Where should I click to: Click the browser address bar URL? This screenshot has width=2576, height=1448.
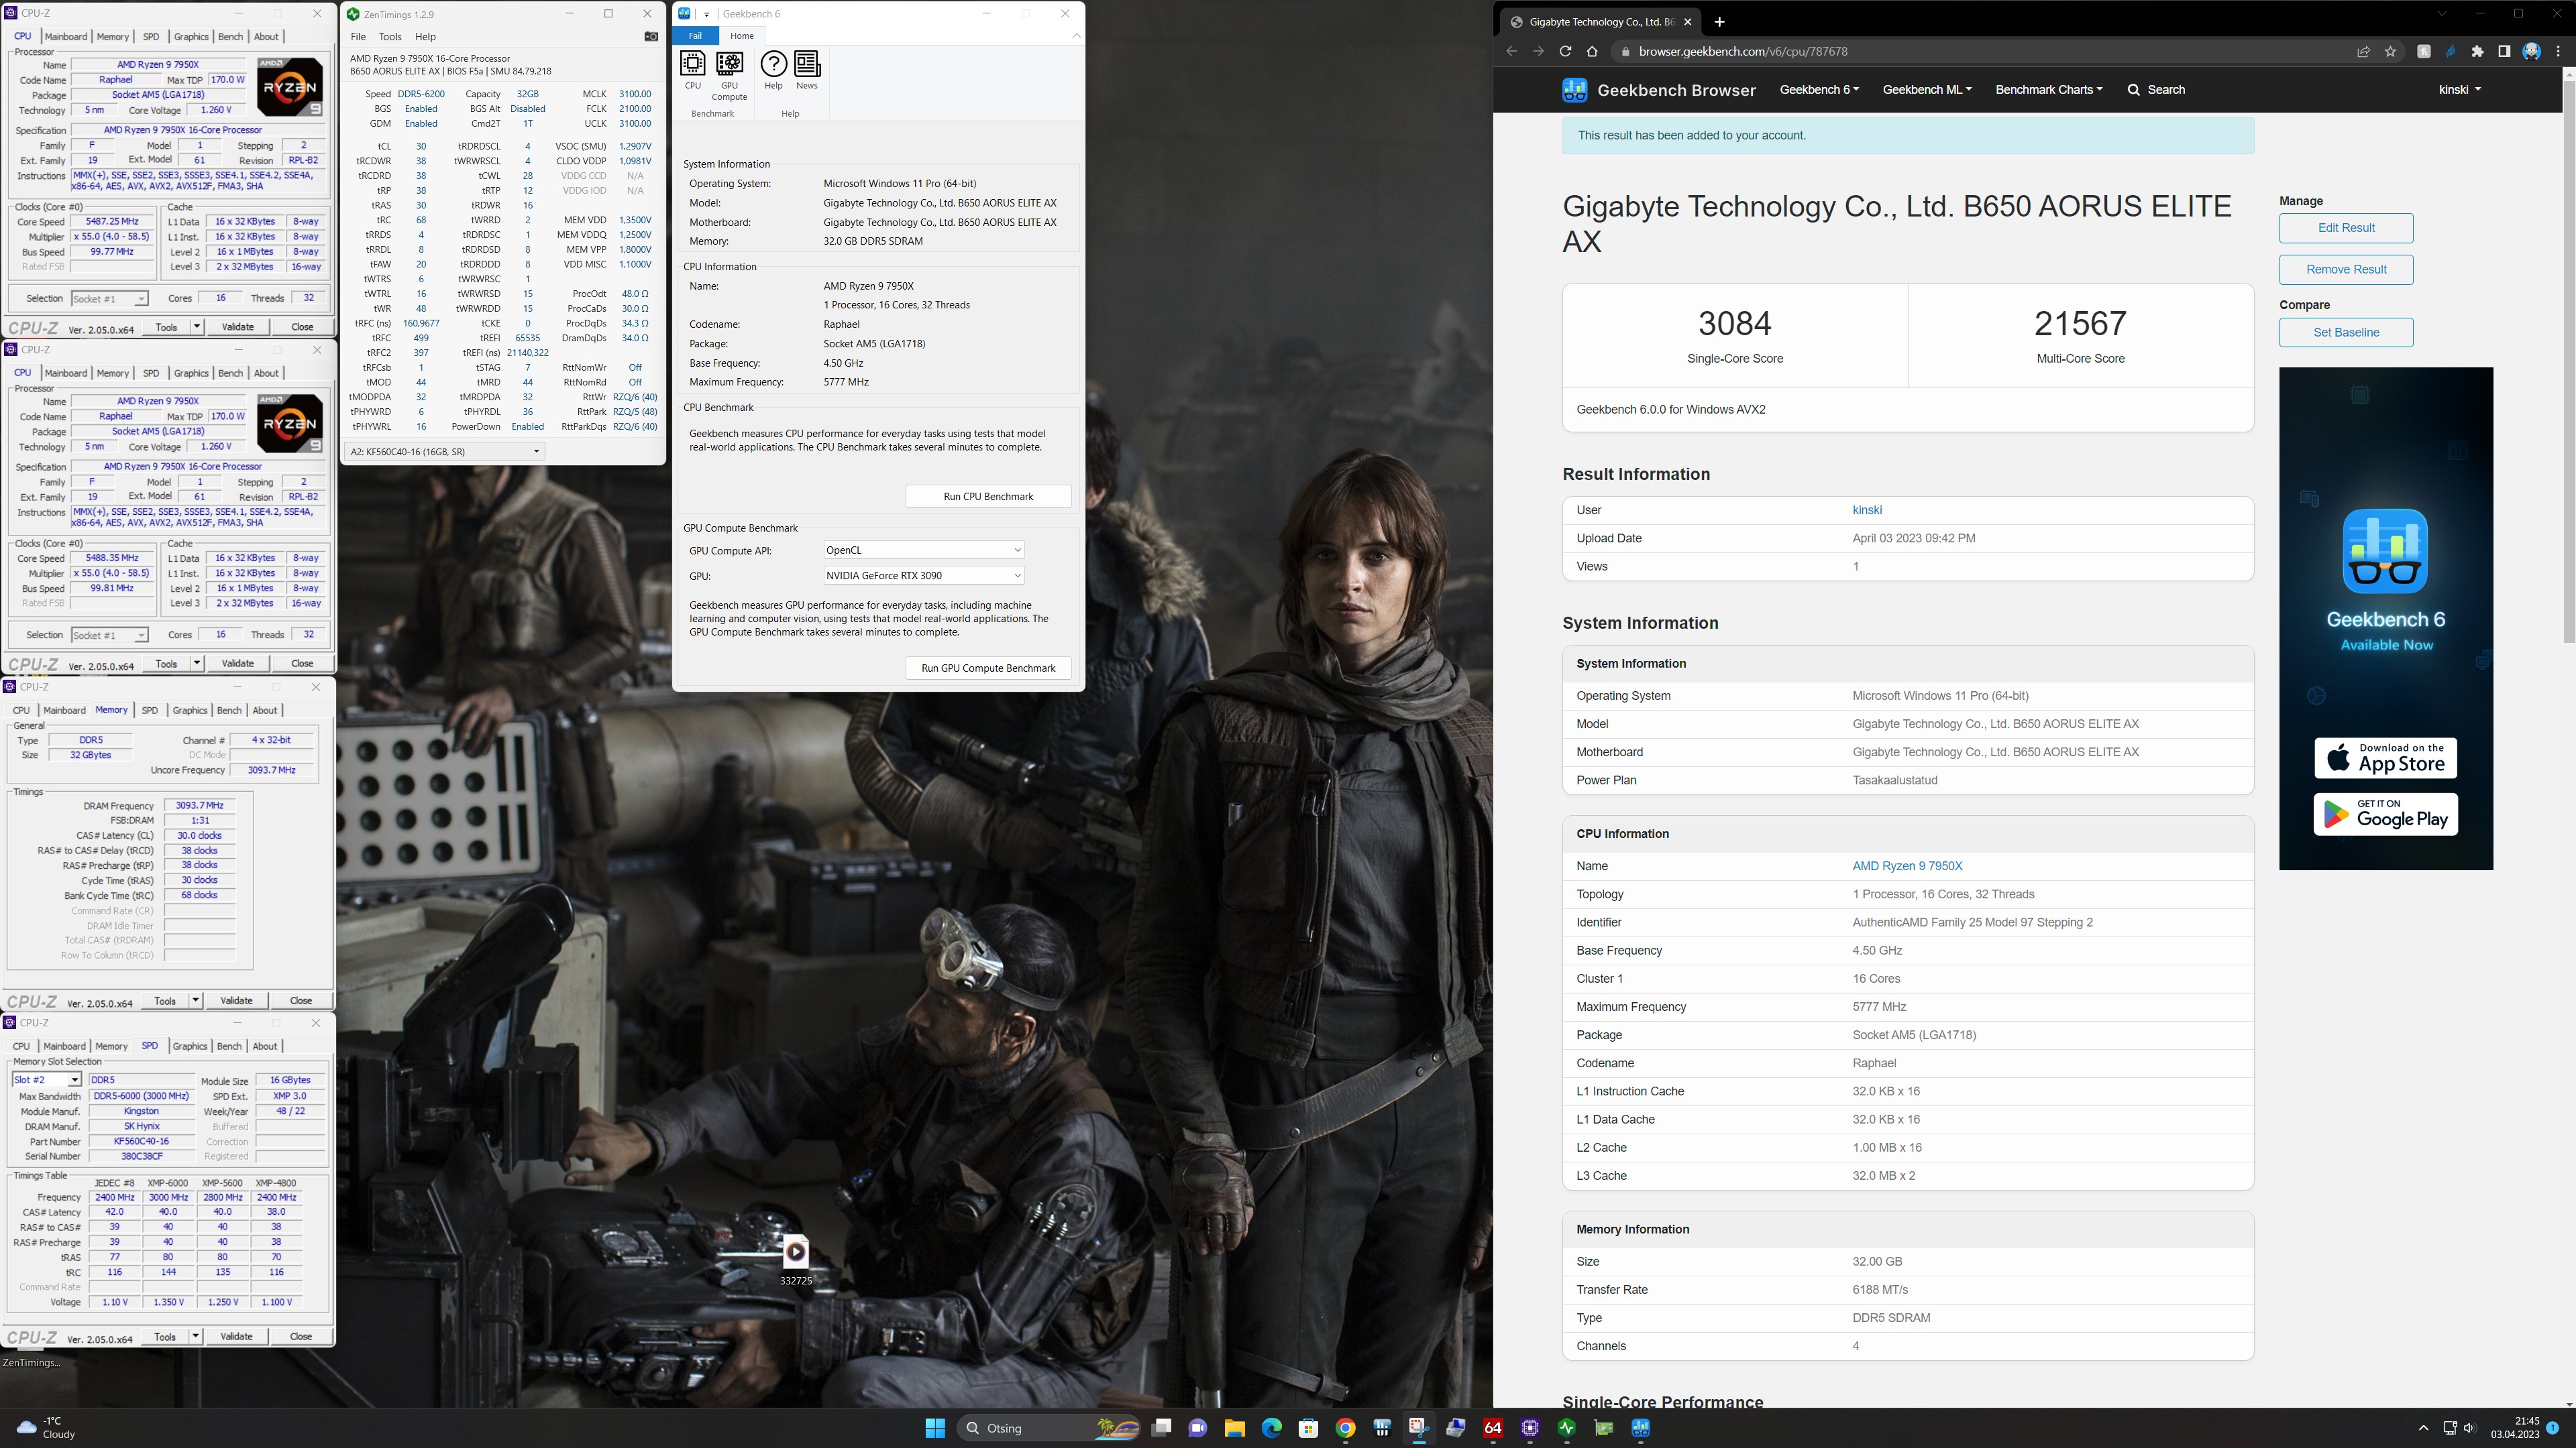click(x=1743, y=52)
